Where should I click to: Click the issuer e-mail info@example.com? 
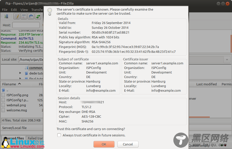(x=166, y=90)
